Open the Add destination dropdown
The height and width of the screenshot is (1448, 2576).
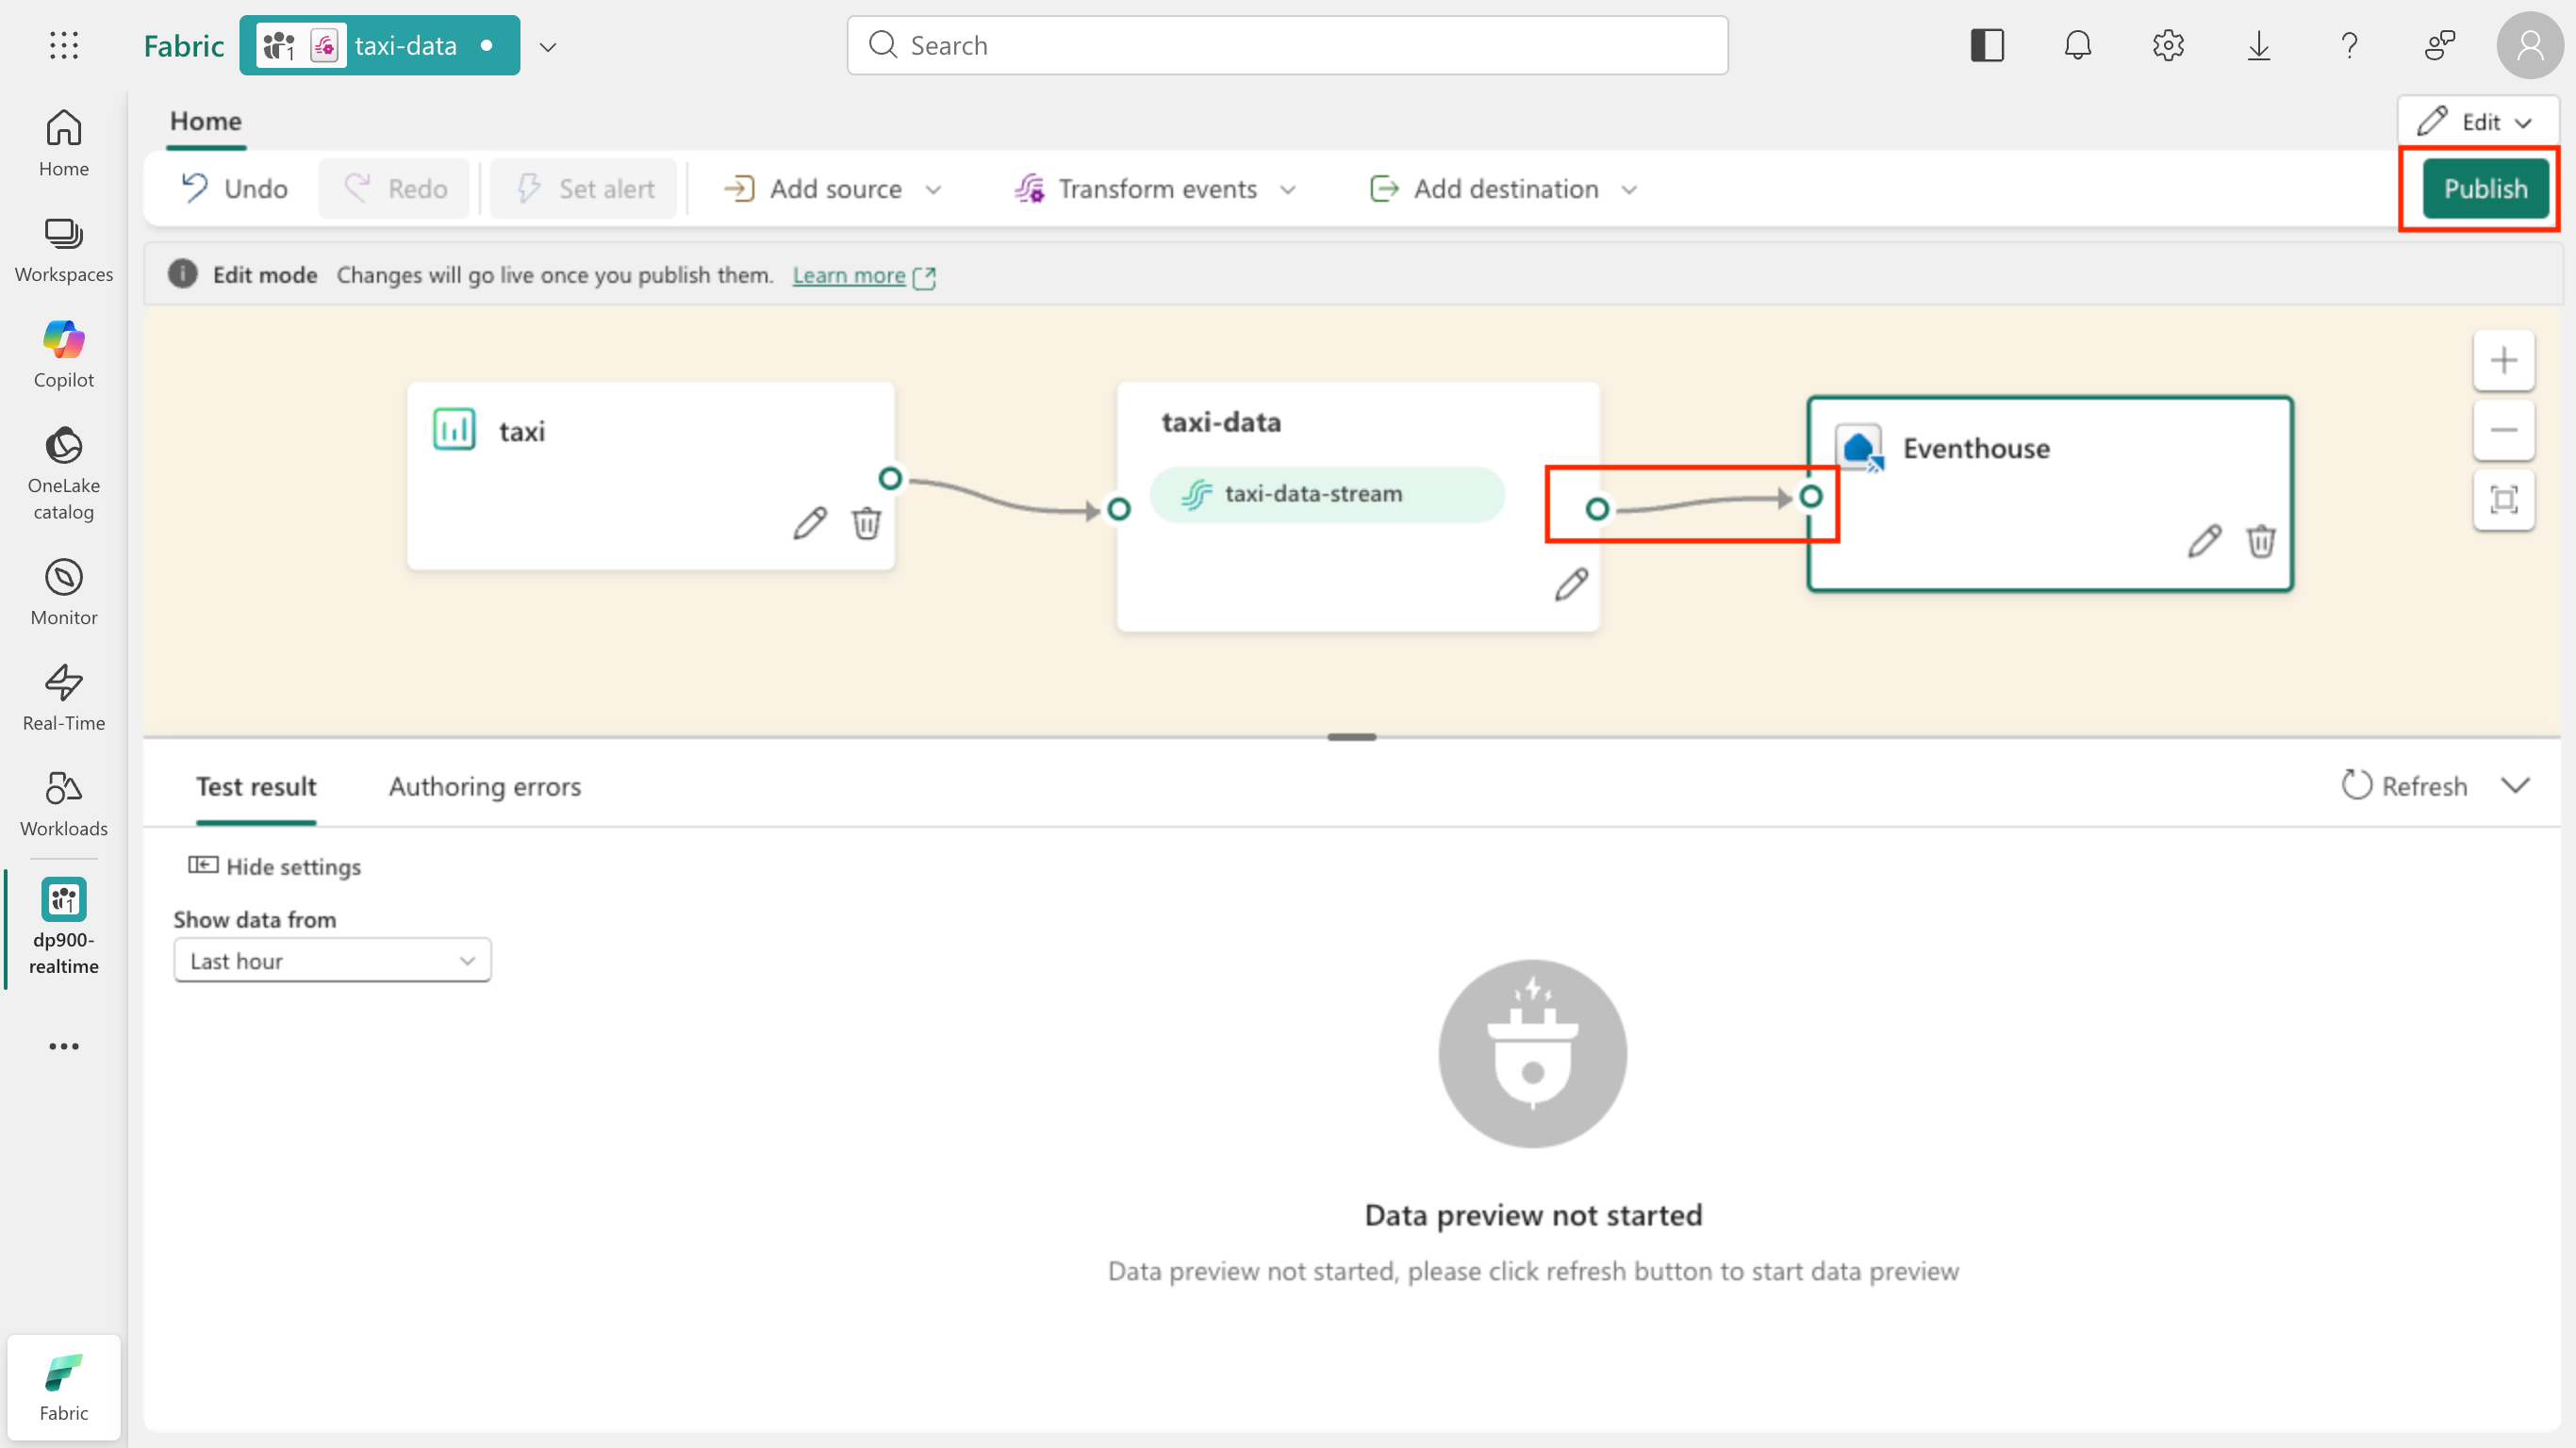pos(1503,189)
